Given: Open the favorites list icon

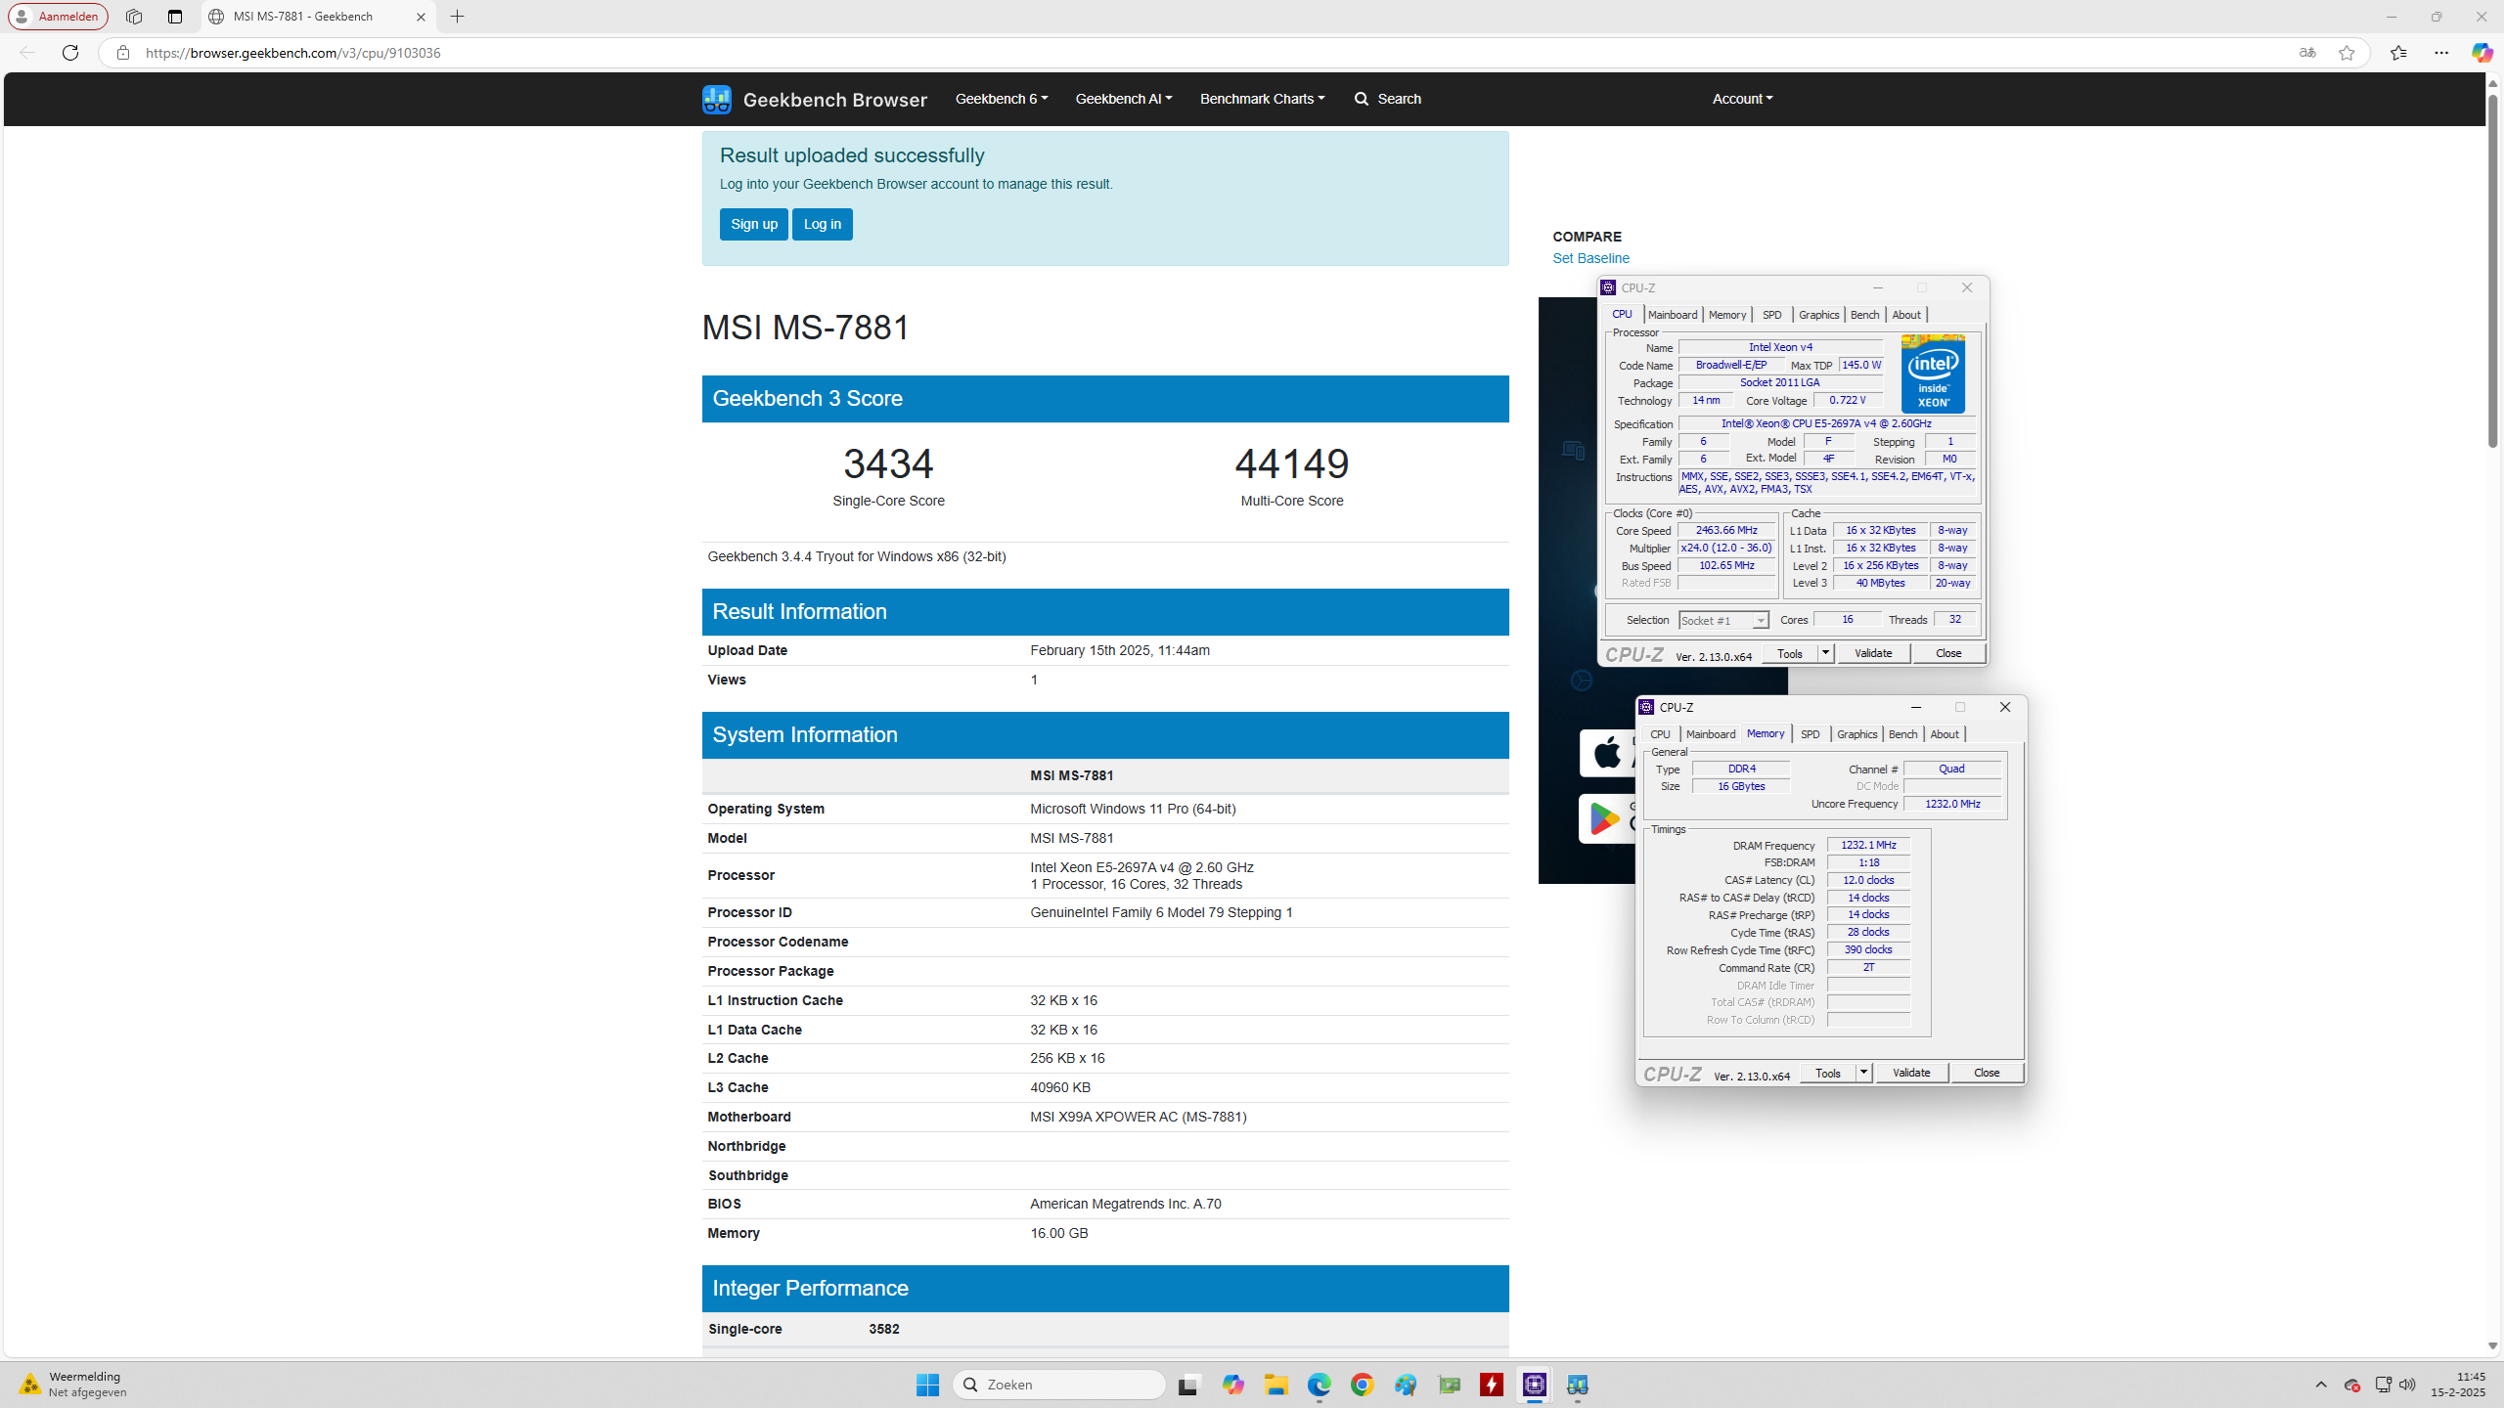Looking at the screenshot, I should click(2398, 53).
